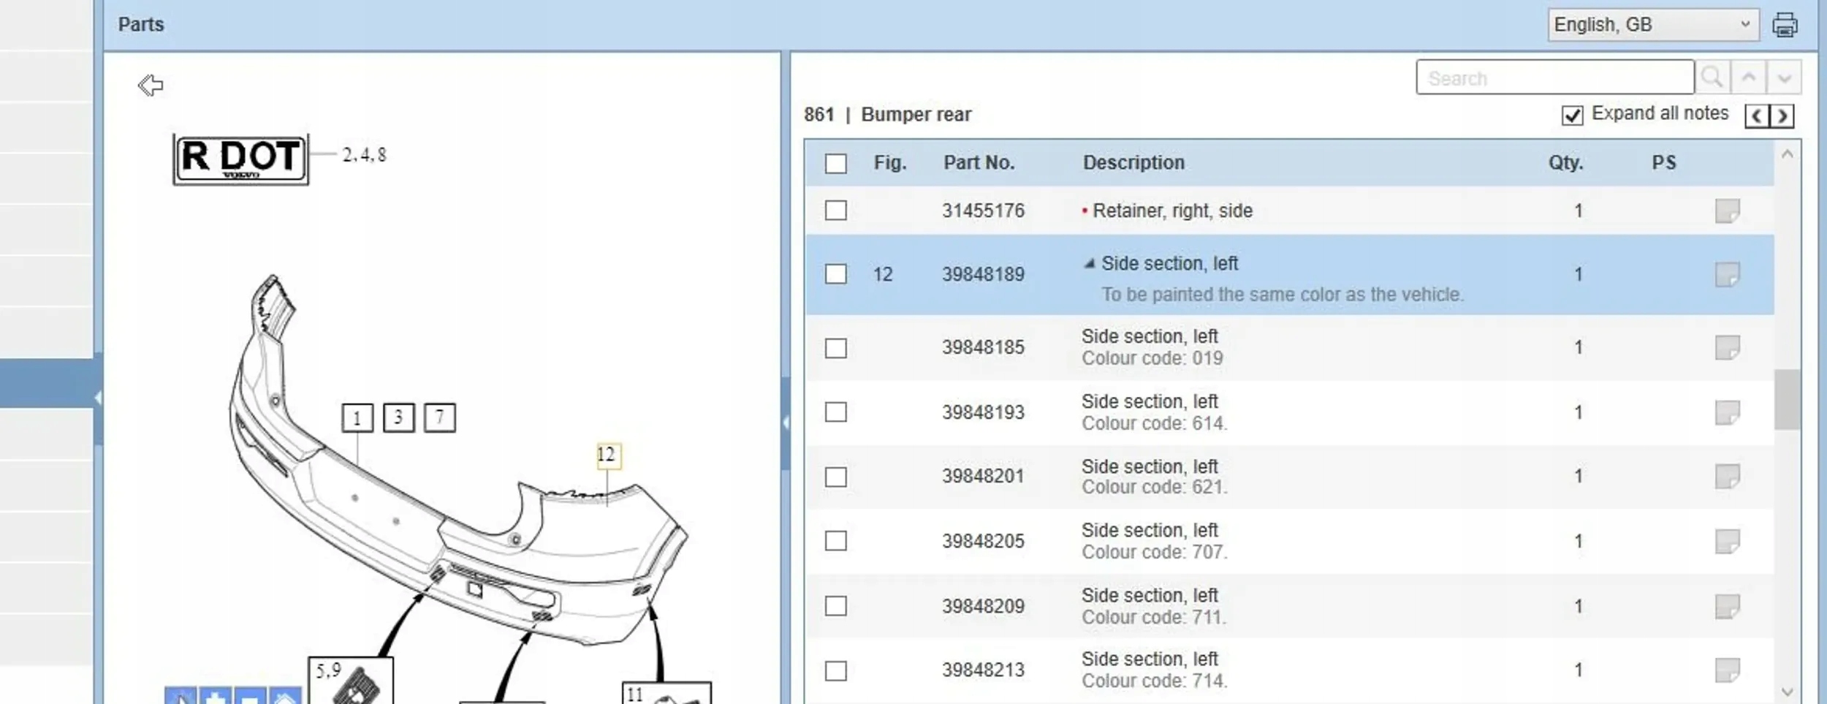Image resolution: width=1827 pixels, height=704 pixels.
Task: Go to previous section with left chevron
Action: click(x=1757, y=116)
